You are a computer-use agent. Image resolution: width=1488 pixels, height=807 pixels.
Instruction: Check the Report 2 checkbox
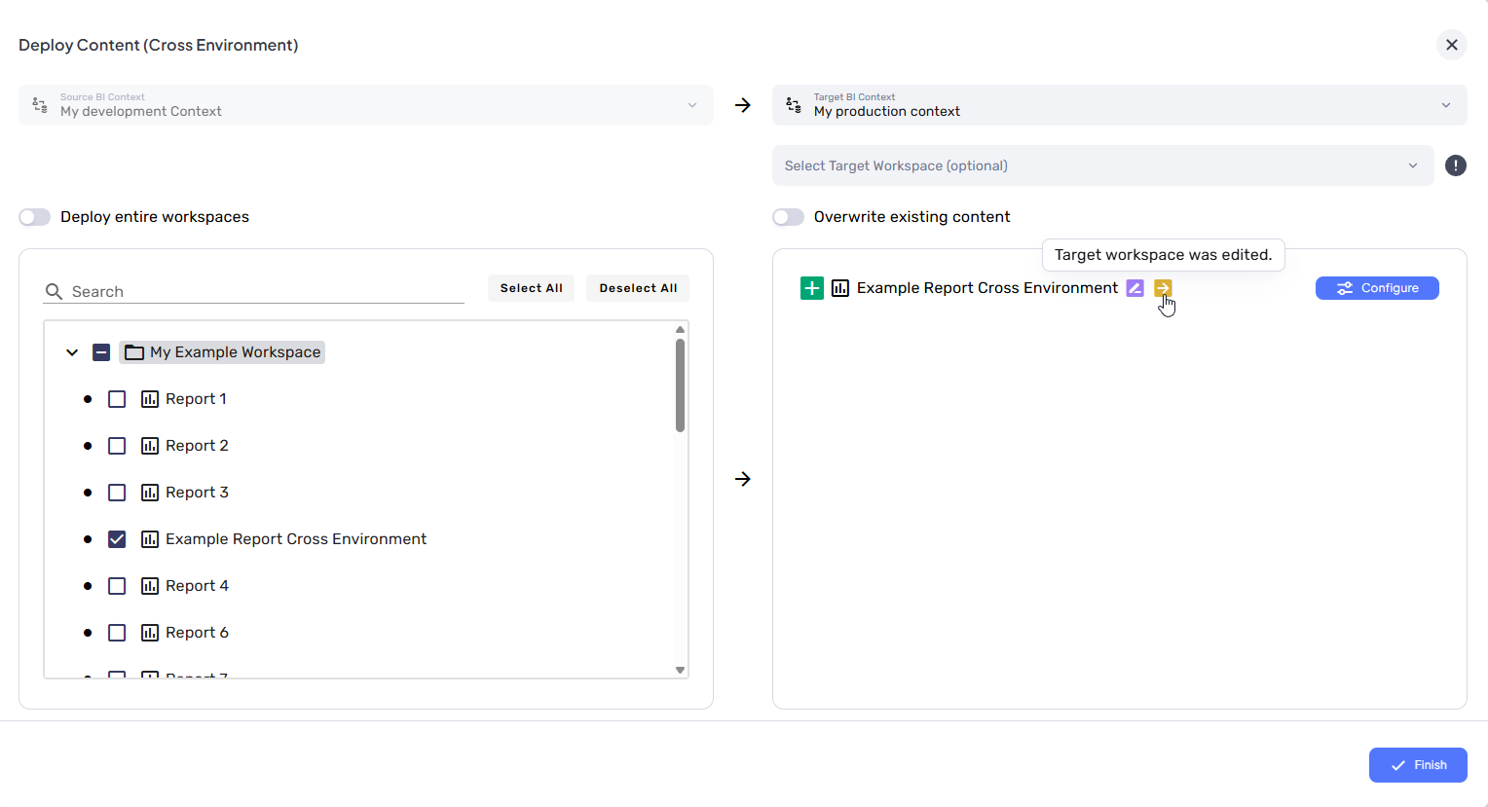tap(117, 446)
